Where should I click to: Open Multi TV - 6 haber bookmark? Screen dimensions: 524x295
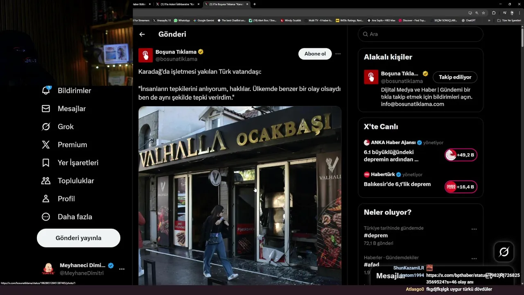point(318,20)
